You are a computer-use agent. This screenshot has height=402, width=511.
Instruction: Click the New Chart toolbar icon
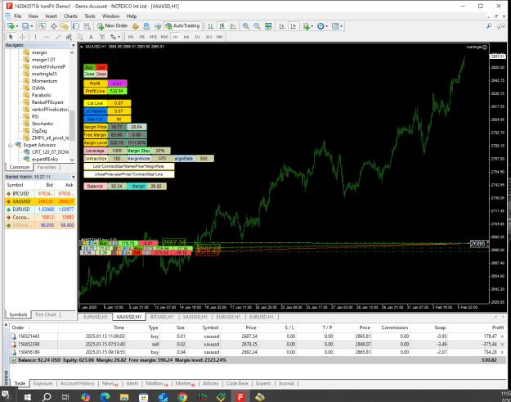click(x=11, y=26)
